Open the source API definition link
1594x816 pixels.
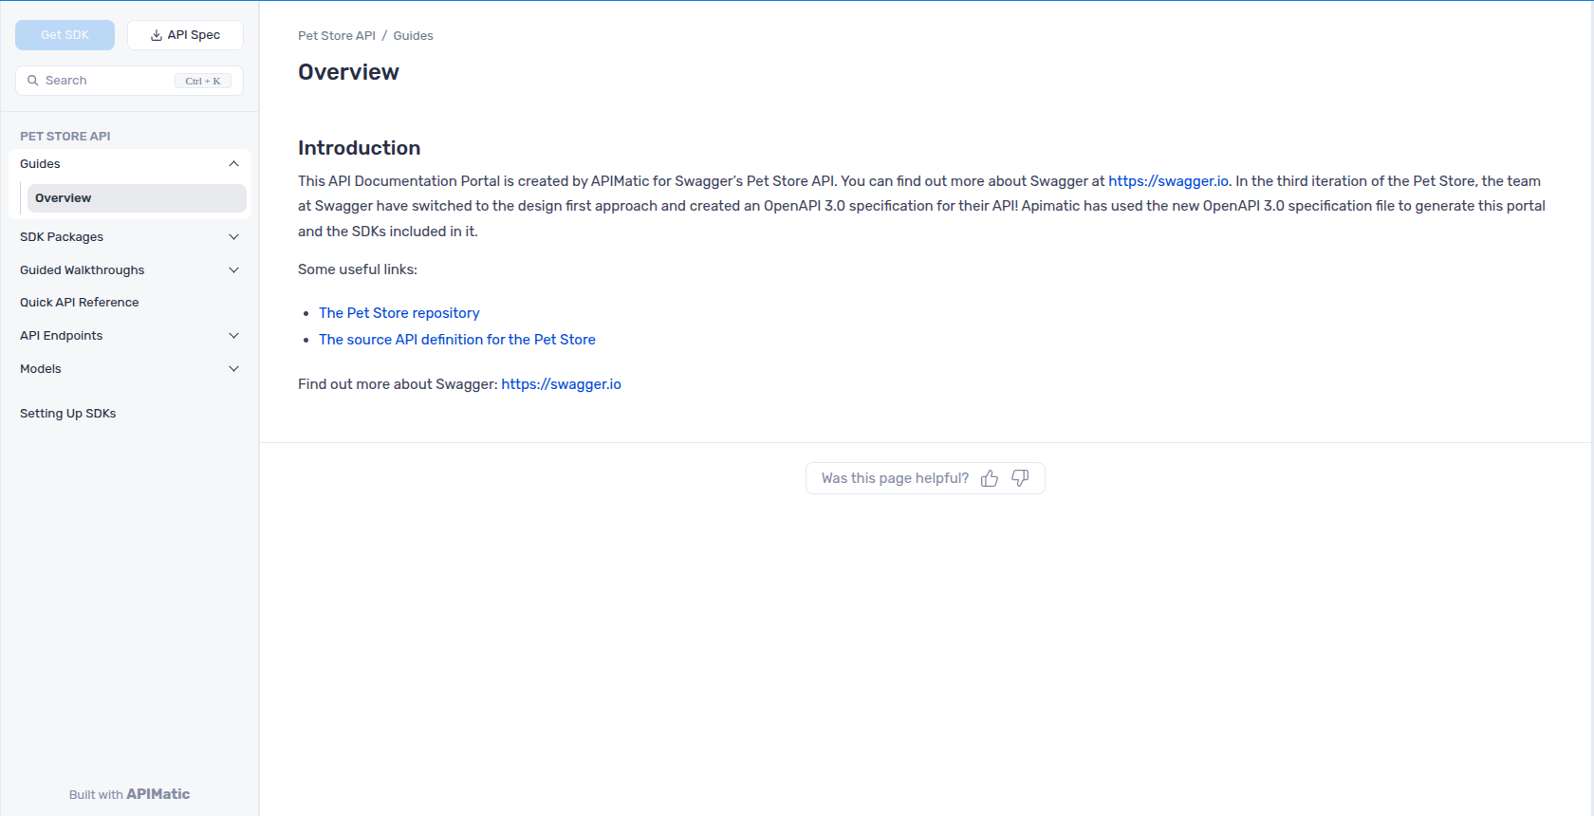tap(456, 340)
